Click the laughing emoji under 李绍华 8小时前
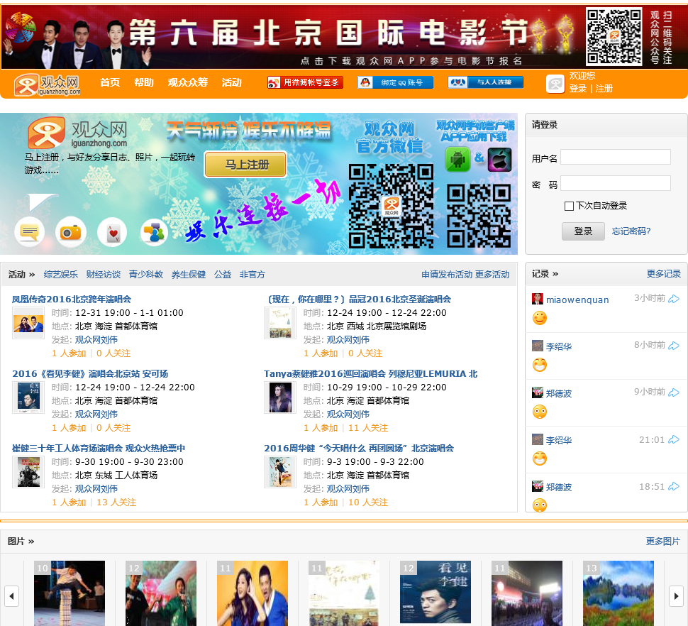This screenshot has width=688, height=626. [540, 365]
